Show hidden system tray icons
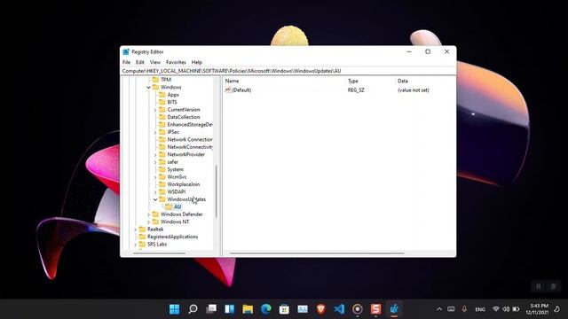568x319 pixels. pyautogui.click(x=439, y=309)
